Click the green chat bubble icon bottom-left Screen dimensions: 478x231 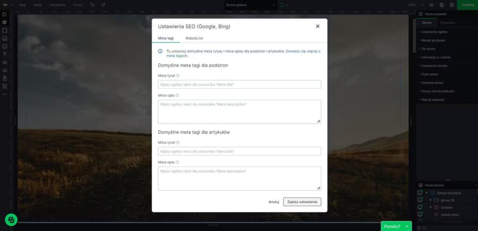(x=11, y=219)
